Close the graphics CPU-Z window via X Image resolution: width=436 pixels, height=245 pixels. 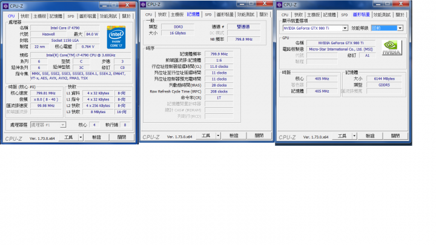(x=401, y=4)
